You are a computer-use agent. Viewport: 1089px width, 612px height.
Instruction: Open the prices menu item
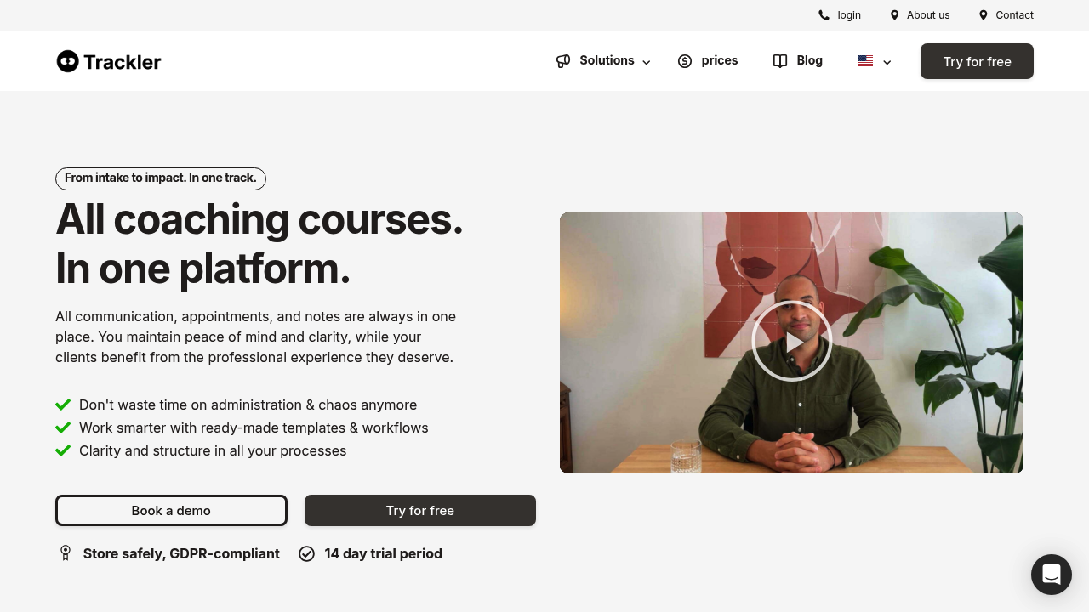click(x=720, y=60)
